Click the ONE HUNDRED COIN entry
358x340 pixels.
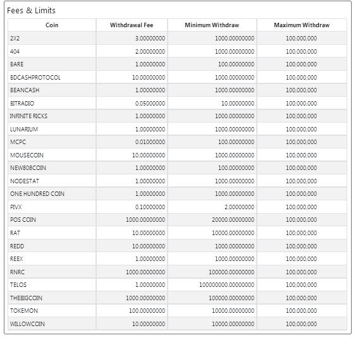pyautogui.click(x=37, y=194)
